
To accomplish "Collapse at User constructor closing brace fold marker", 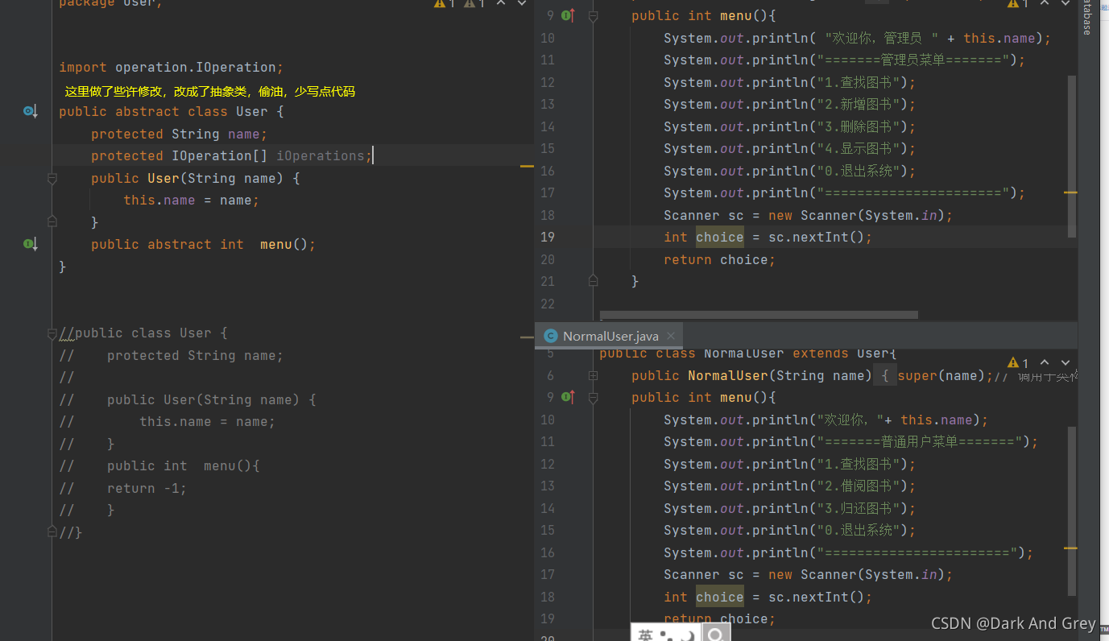I will (x=52, y=222).
